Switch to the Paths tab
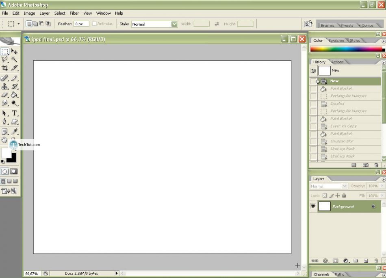386x278 pixels. pos(339,274)
